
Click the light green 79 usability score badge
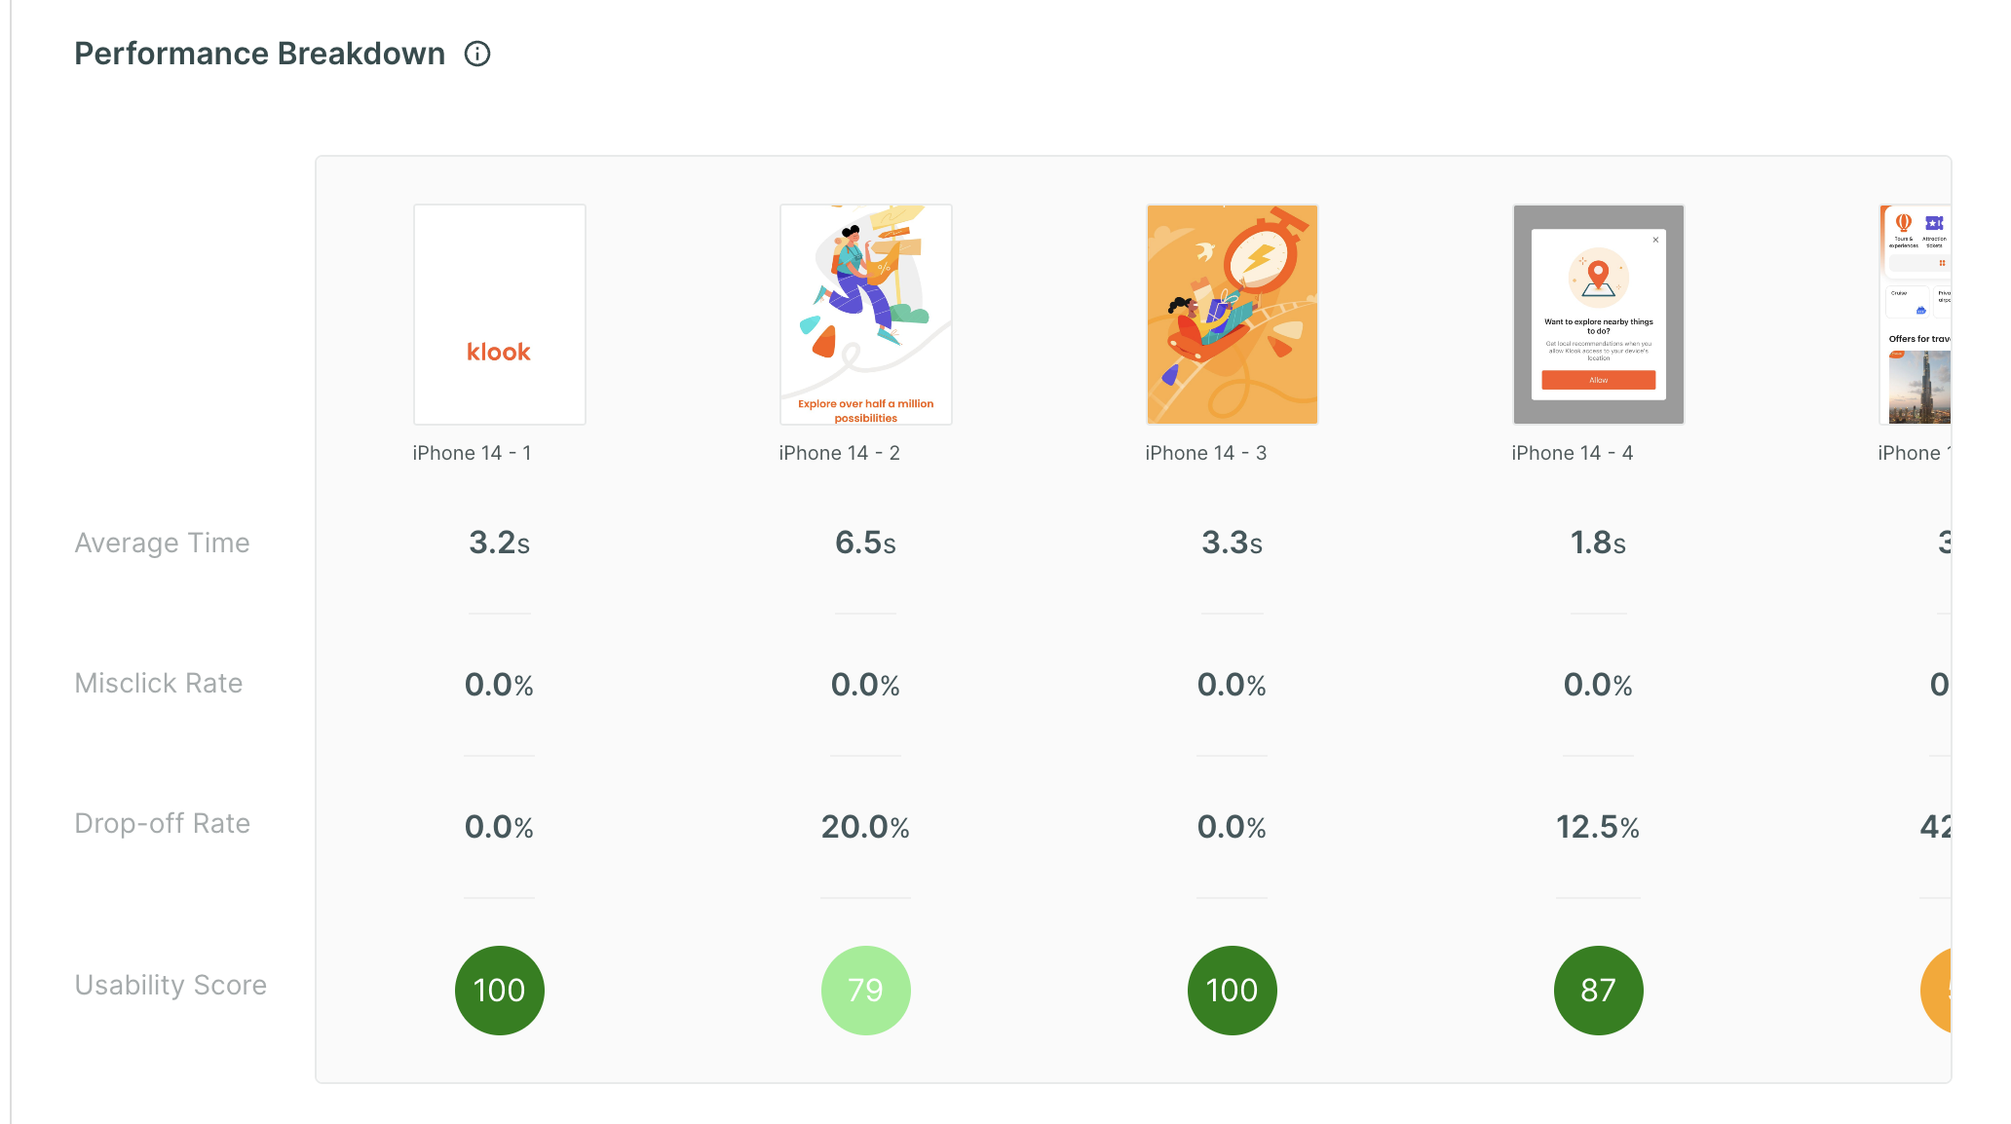pos(866,991)
